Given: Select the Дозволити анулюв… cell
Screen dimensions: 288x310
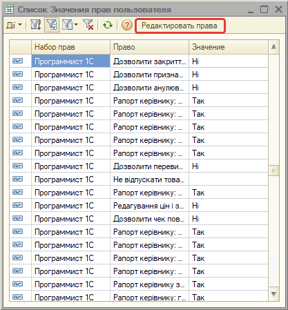Looking at the screenshot, I should pyautogui.click(x=149, y=88).
